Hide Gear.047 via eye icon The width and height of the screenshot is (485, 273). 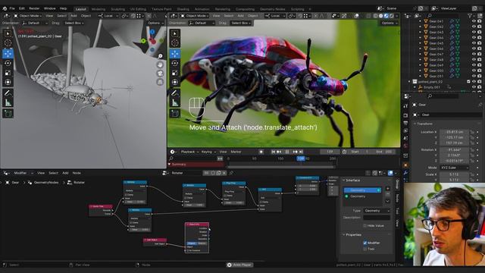tap(474, 54)
